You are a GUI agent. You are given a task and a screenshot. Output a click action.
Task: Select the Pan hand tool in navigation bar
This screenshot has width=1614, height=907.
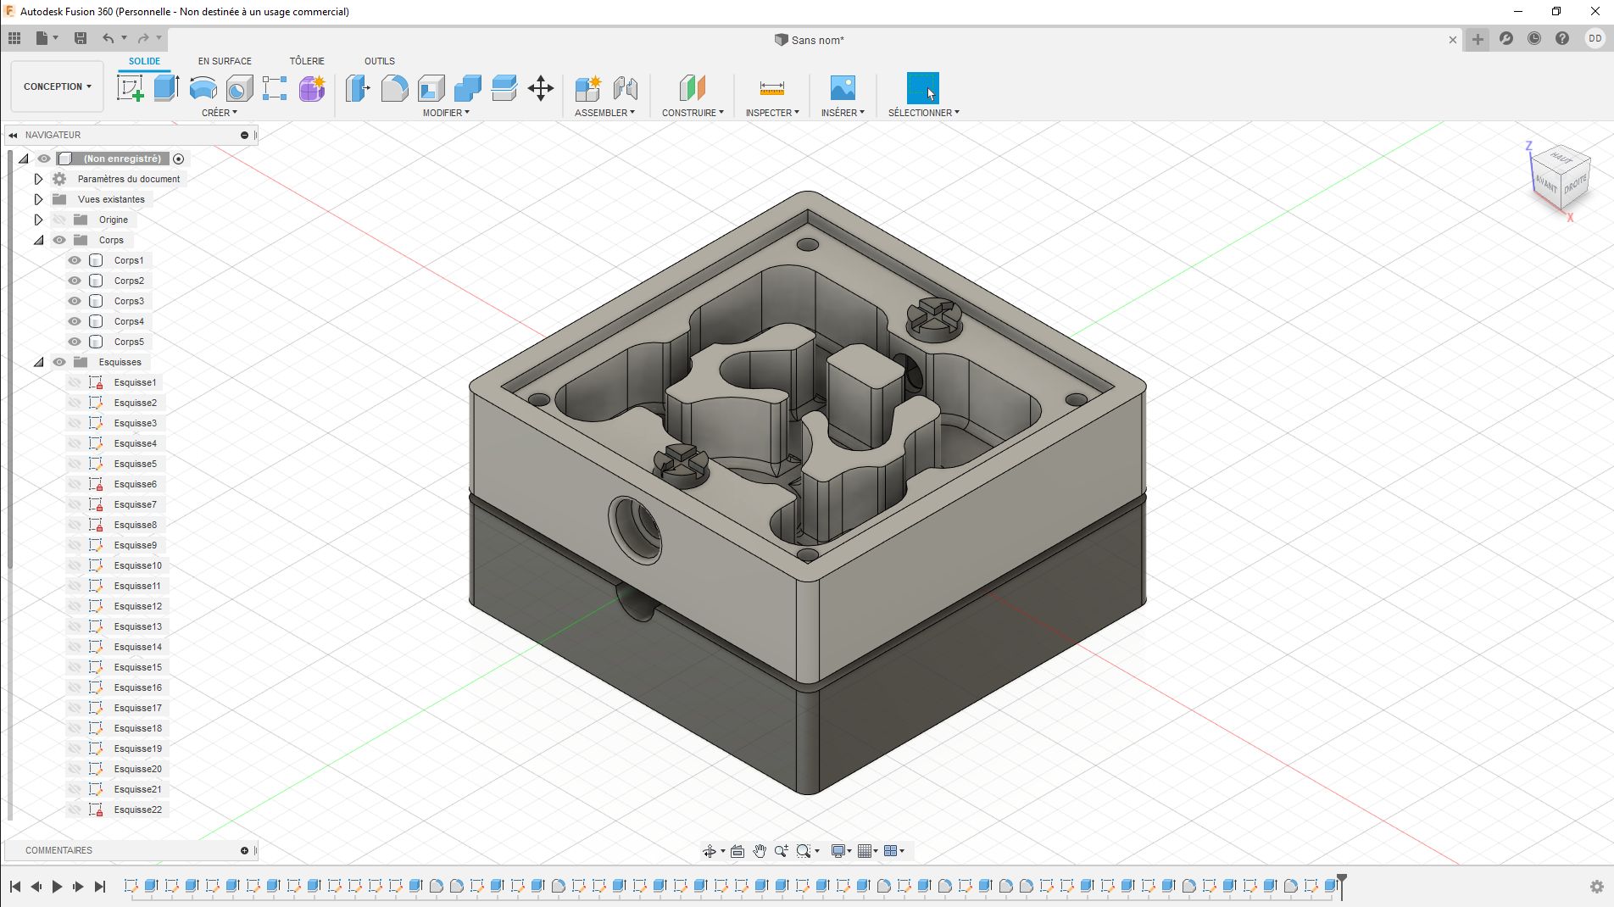pos(760,851)
